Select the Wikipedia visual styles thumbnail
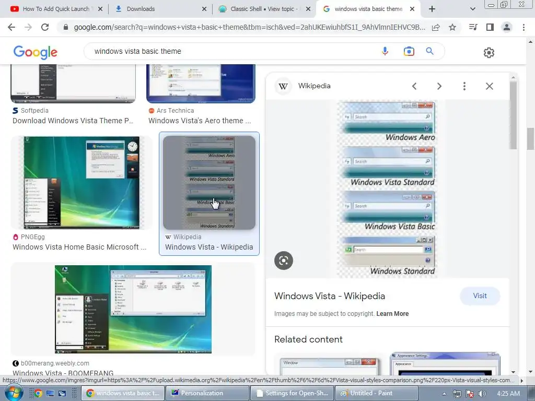 pos(209,183)
